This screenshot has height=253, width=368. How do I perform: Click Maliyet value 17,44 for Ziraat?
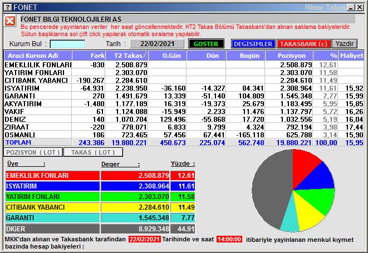point(354,127)
